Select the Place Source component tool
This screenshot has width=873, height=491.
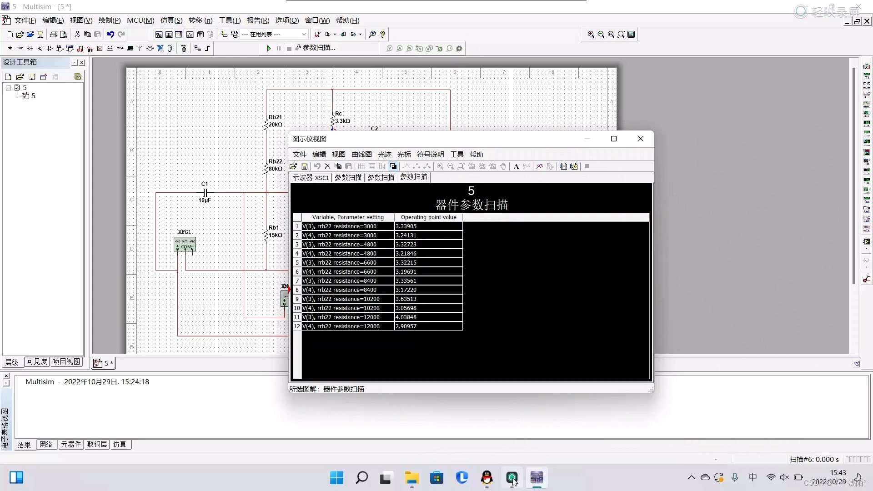[10, 49]
